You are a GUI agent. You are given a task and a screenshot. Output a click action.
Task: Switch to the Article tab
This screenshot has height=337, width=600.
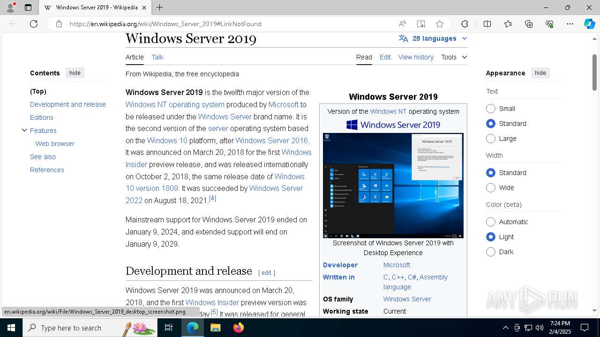point(135,57)
